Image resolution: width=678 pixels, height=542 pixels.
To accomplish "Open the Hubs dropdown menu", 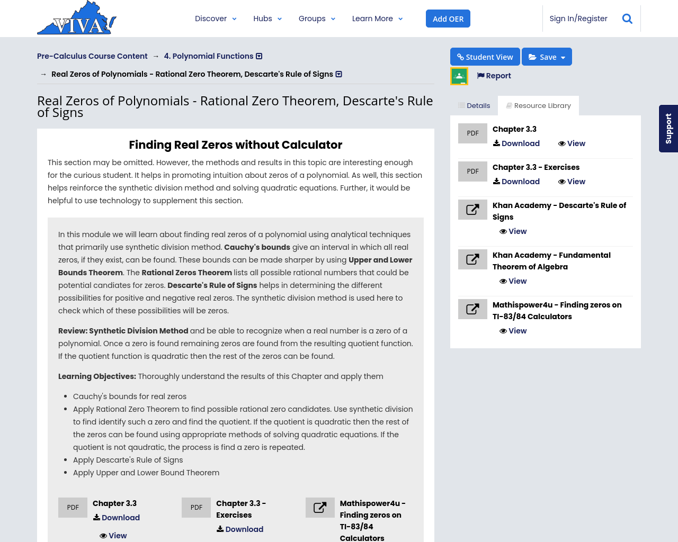I will (x=267, y=19).
